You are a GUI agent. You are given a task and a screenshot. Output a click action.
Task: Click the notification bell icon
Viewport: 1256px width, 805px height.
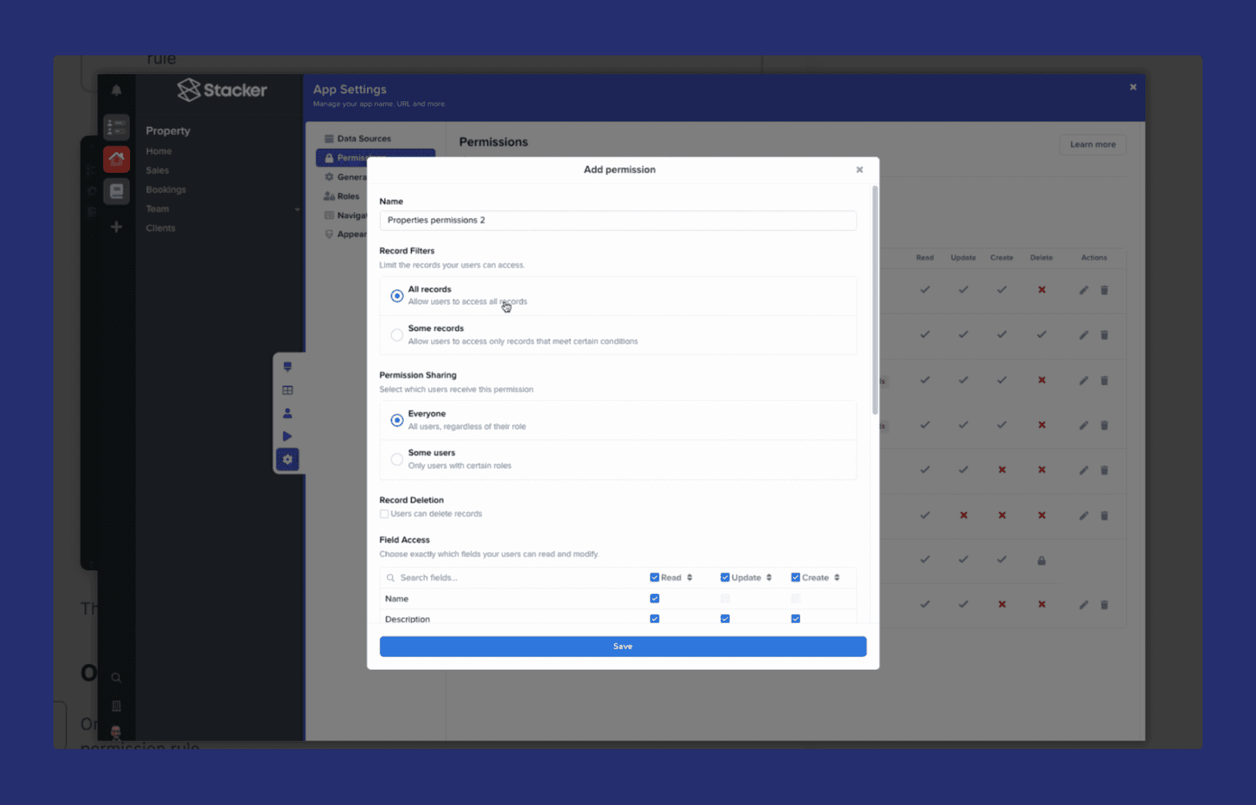(116, 90)
